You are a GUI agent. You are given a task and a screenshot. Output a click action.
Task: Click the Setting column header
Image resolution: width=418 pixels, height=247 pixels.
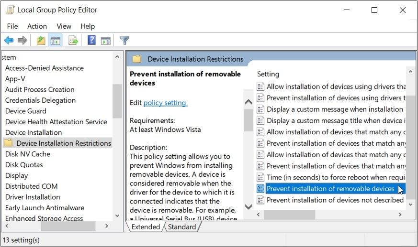click(x=268, y=74)
